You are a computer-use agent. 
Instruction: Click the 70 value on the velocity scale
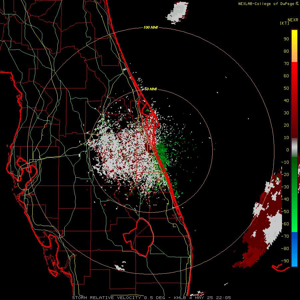[x=286, y=64]
